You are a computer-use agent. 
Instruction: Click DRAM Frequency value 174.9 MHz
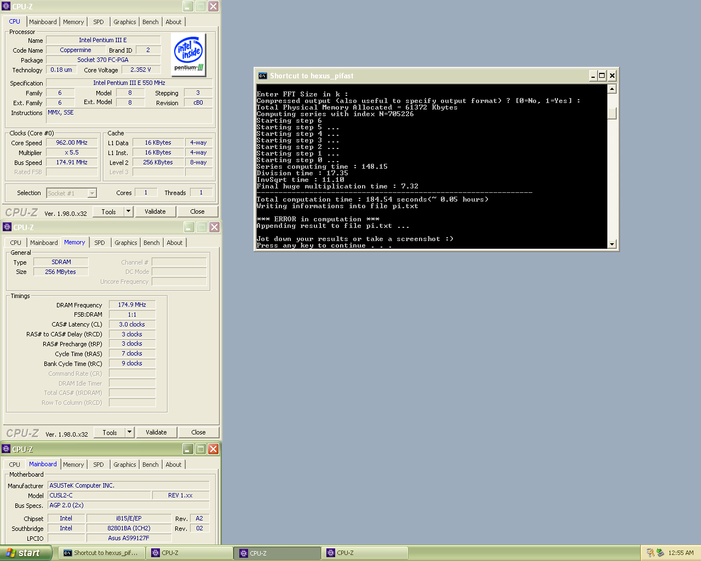132,305
